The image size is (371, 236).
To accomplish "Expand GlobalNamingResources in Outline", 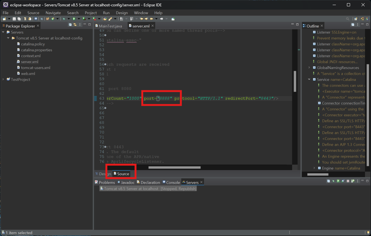I will tap(309, 67).
